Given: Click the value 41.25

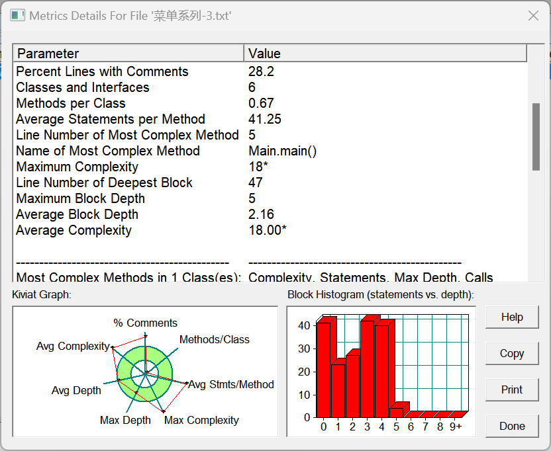Looking at the screenshot, I should tap(265, 119).
